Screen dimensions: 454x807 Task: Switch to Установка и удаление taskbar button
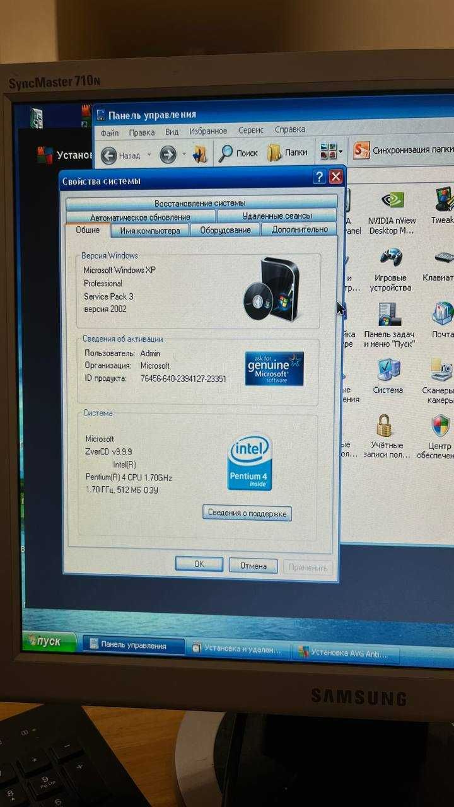239,649
